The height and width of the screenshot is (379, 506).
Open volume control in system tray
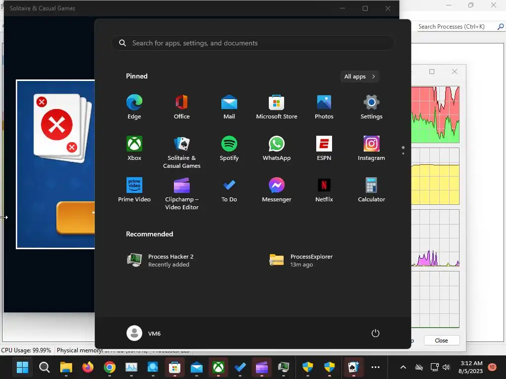[446, 367]
